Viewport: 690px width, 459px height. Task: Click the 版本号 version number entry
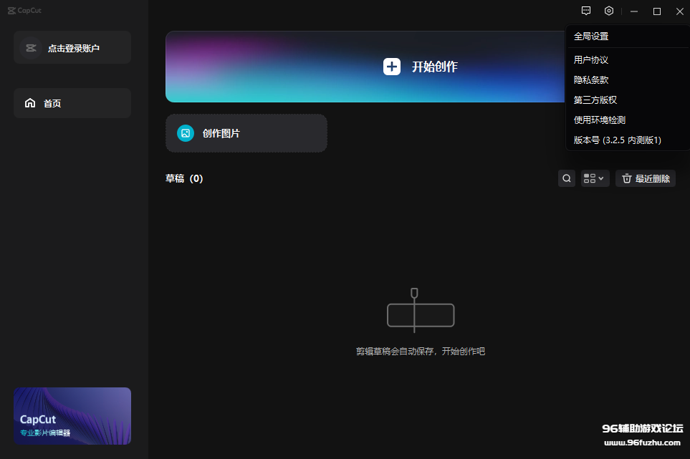point(617,140)
